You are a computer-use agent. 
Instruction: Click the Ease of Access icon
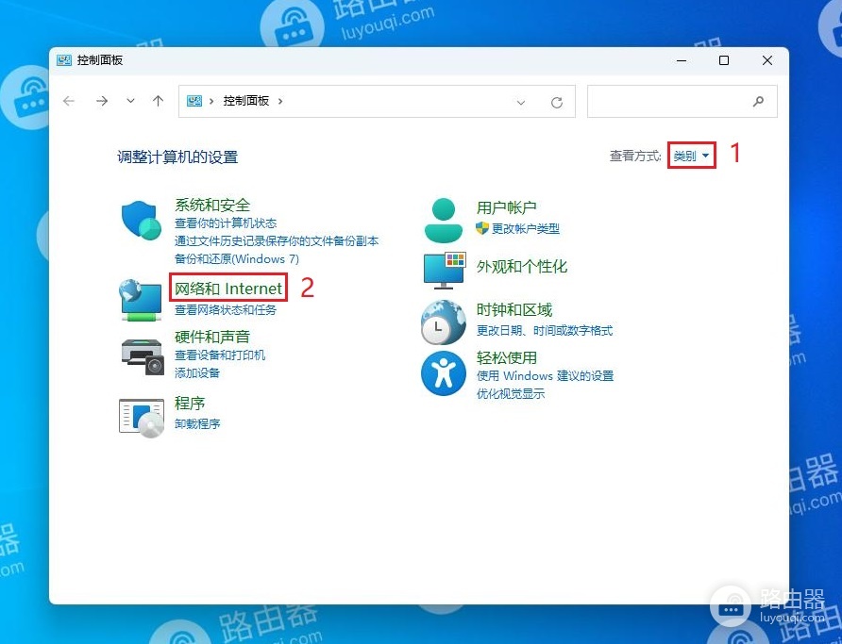coord(443,373)
